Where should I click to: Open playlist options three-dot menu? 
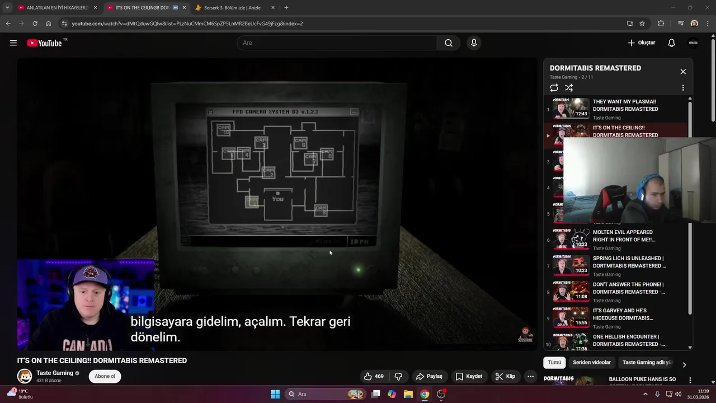click(683, 88)
